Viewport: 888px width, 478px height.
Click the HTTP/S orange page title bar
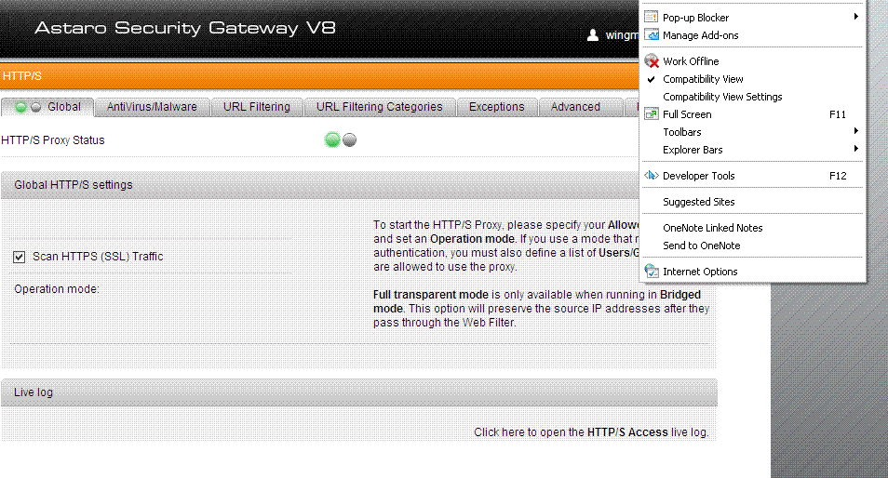tap(320, 76)
